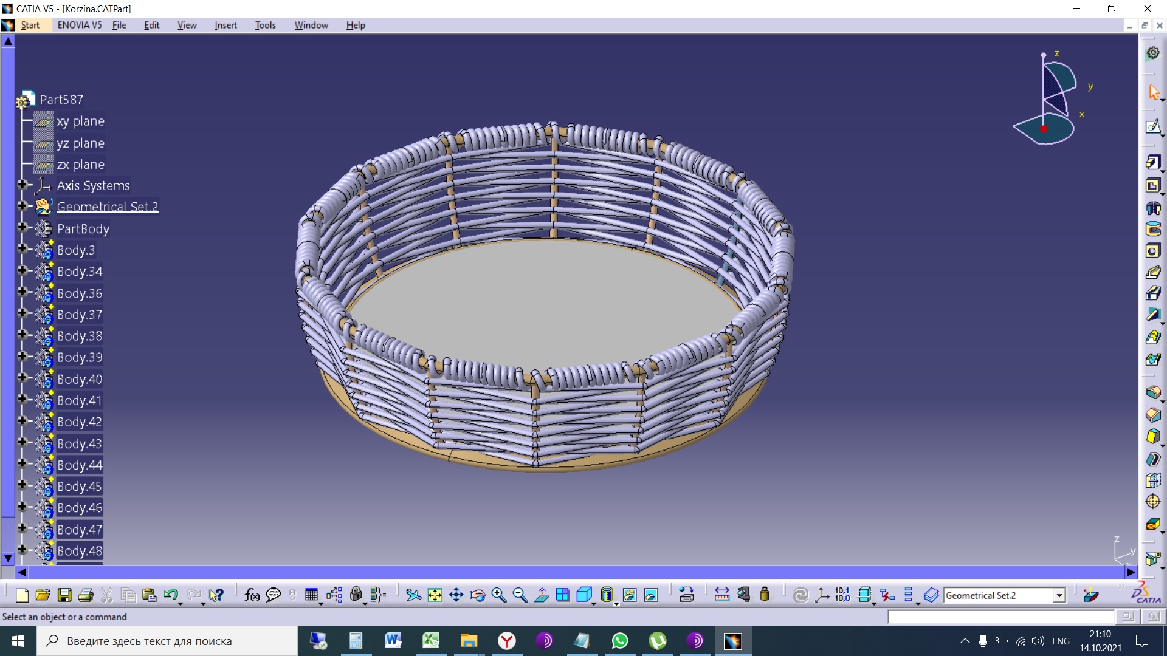Click the Zoom In magnifier icon
The height and width of the screenshot is (656, 1167).
pyautogui.click(x=498, y=595)
